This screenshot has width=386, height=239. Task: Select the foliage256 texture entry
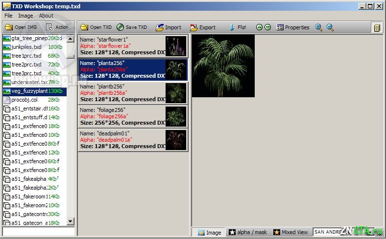click(133, 117)
